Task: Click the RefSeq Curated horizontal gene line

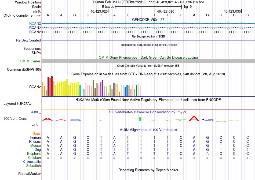Action: click(148, 40)
